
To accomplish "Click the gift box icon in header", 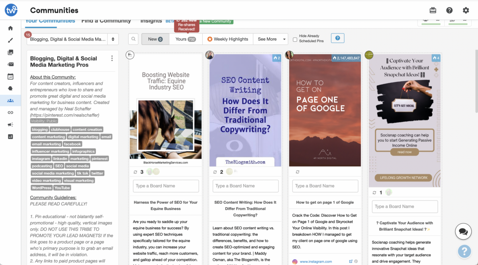I will tap(433, 10).
